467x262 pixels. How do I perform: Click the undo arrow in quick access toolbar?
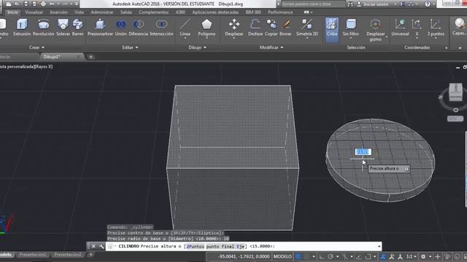click(x=52, y=4)
